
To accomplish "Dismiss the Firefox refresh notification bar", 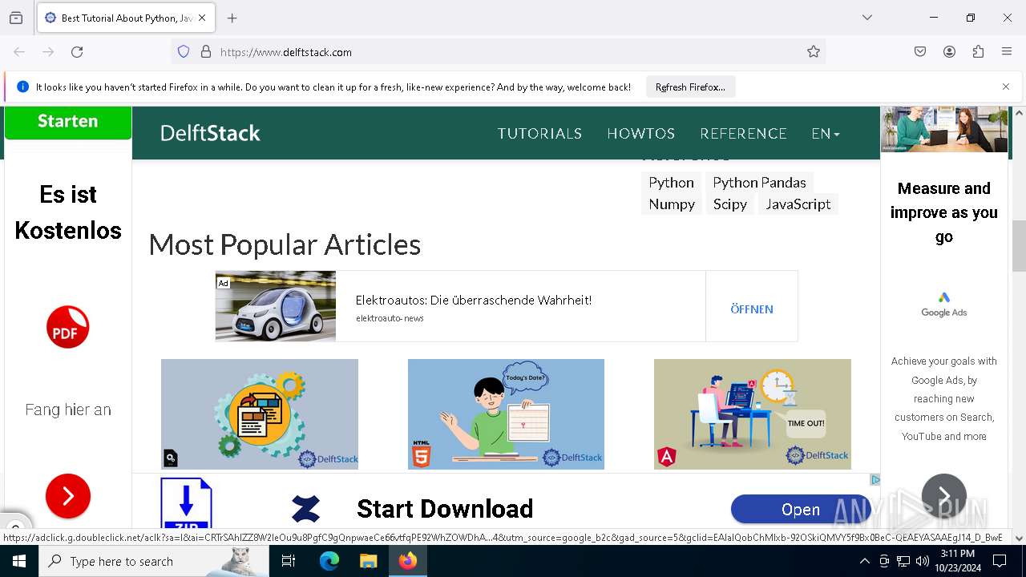I will click(x=1006, y=87).
